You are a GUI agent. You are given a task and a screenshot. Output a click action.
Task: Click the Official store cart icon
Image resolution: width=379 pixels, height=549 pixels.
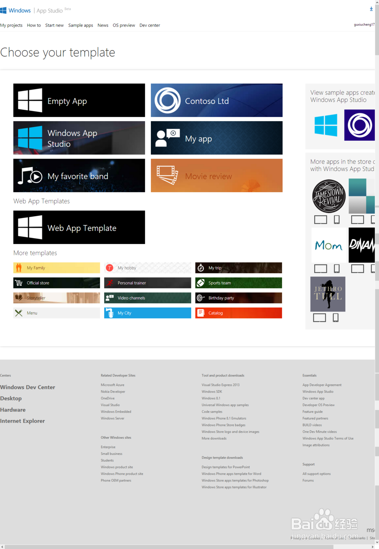pos(19,283)
